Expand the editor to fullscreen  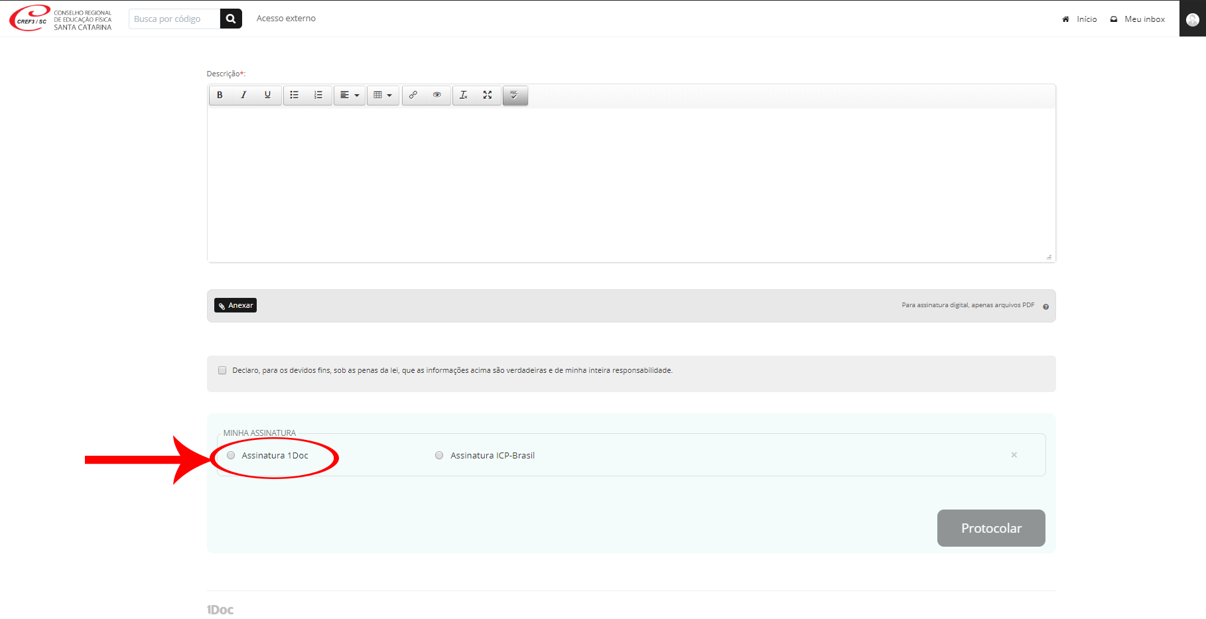pos(488,95)
